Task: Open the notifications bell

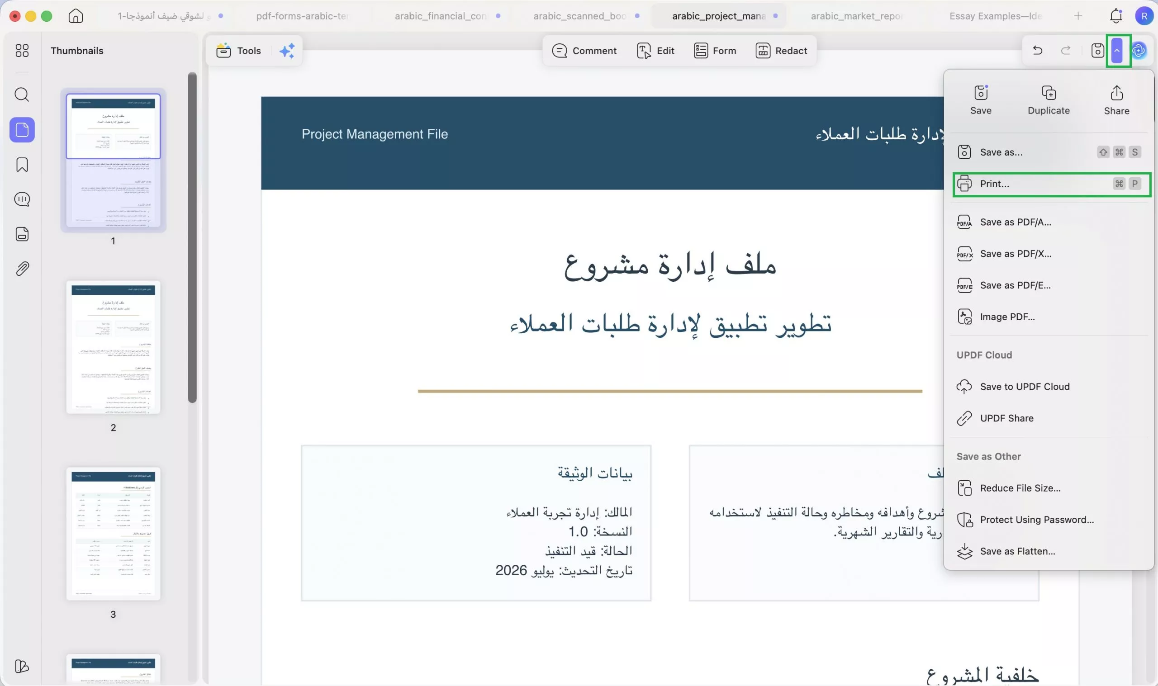Action: 1116,16
